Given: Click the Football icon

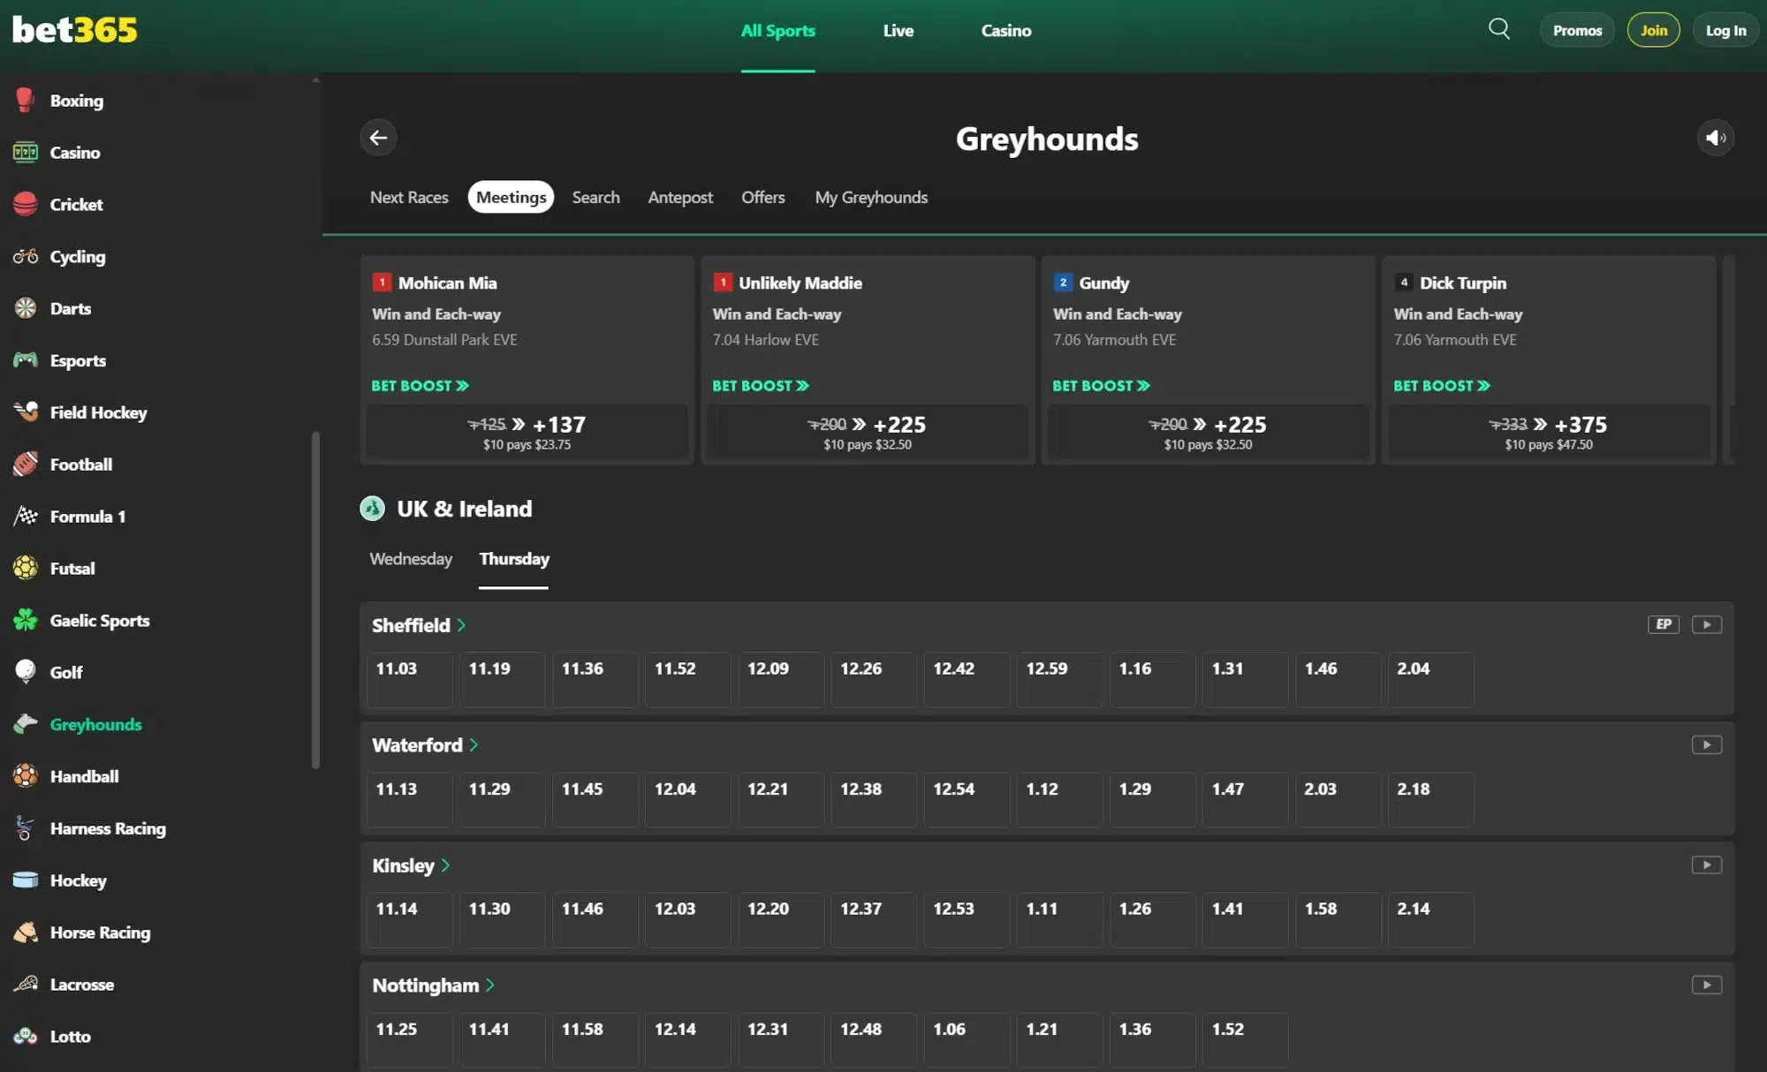Looking at the screenshot, I should coord(25,464).
